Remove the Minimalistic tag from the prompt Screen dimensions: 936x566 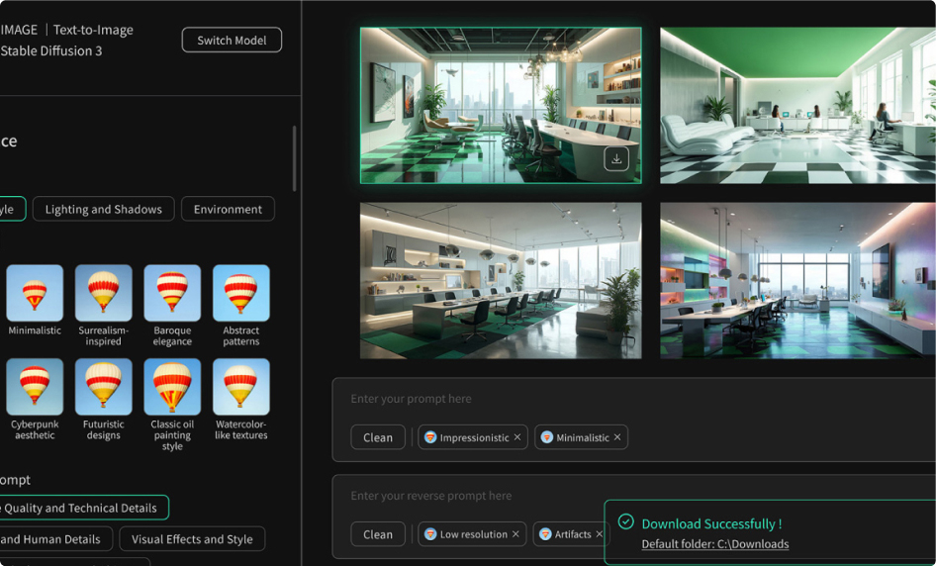[617, 437]
